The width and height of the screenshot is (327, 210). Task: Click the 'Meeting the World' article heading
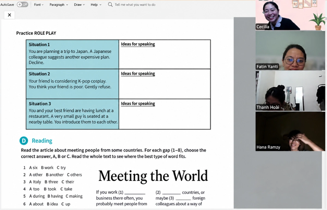pos(153,176)
